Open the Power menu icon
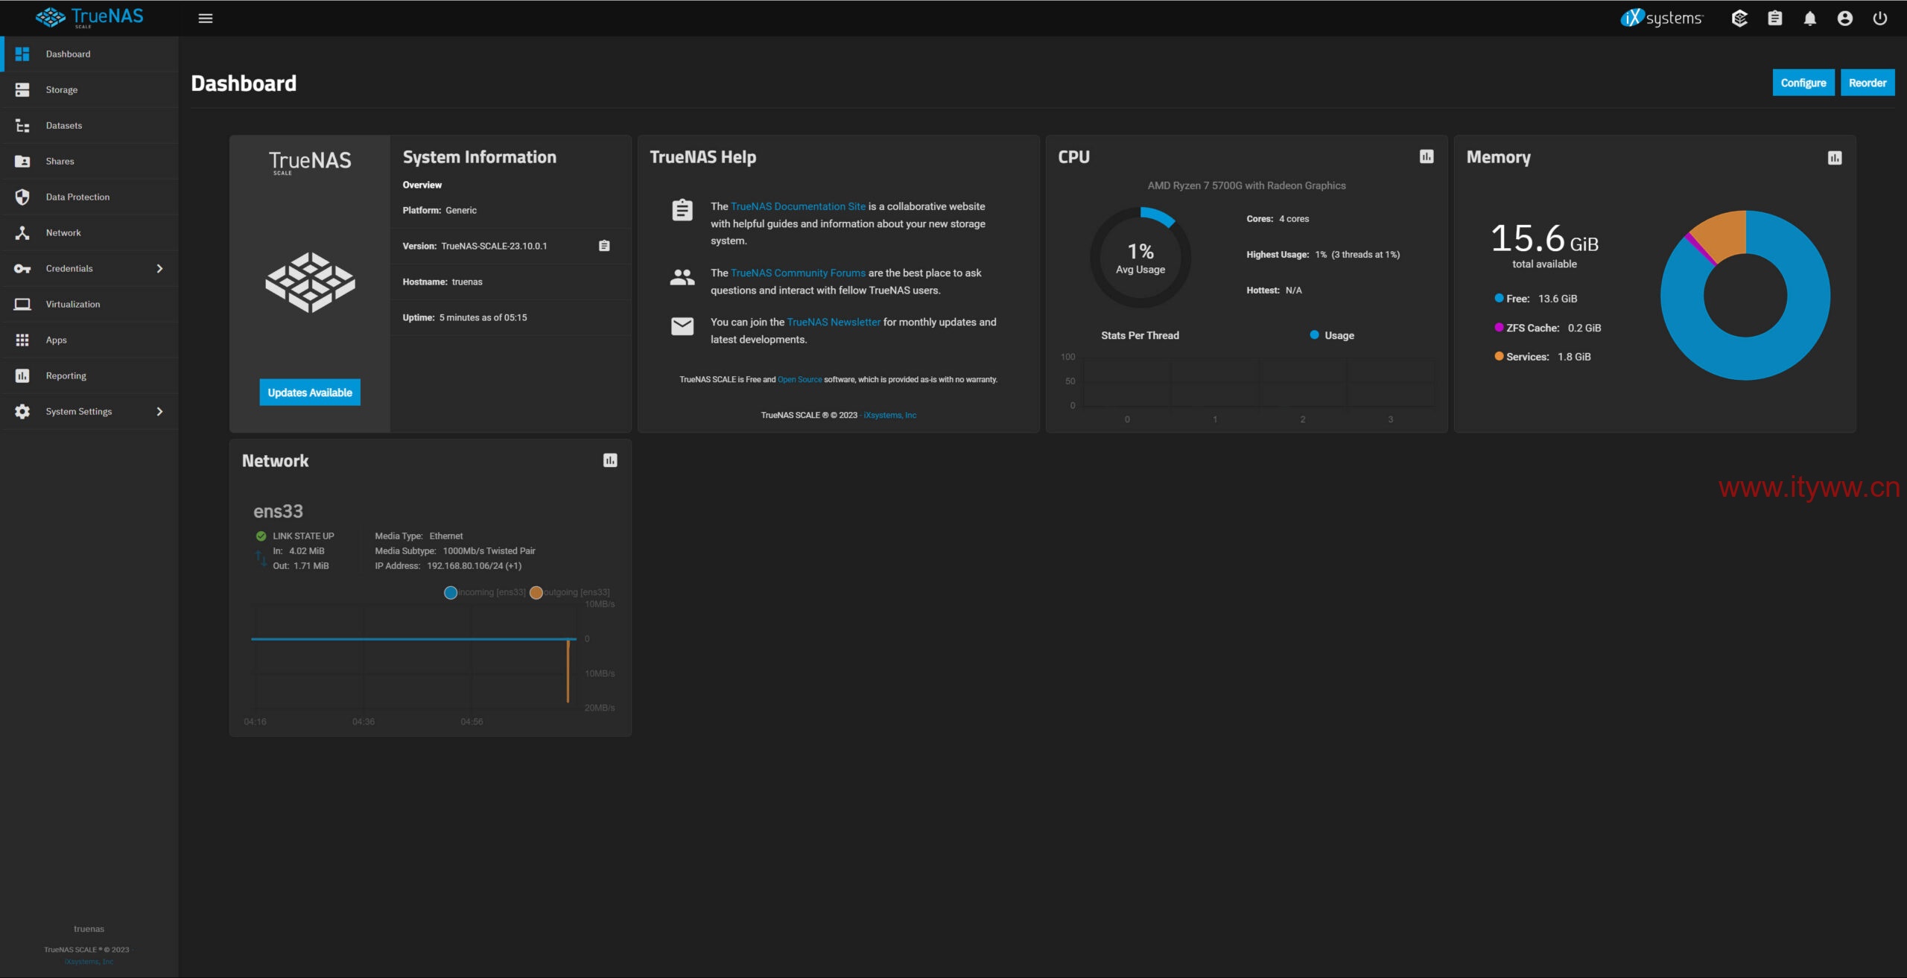The height and width of the screenshot is (978, 1907). (x=1880, y=18)
